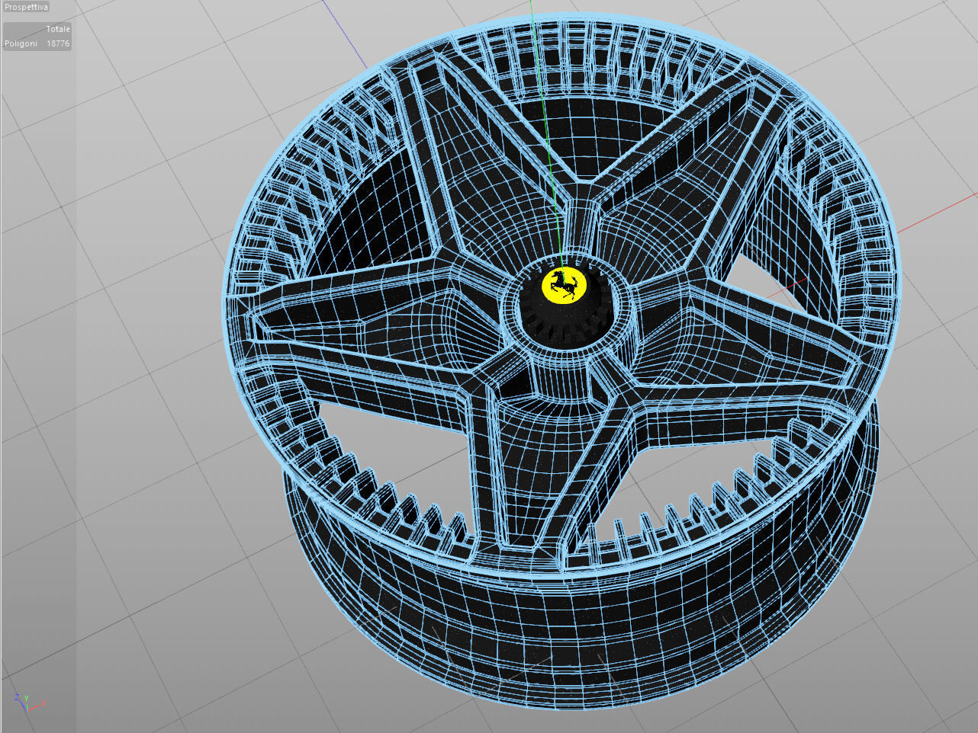
Task: Select the Totale HUD header
Action: (x=58, y=29)
